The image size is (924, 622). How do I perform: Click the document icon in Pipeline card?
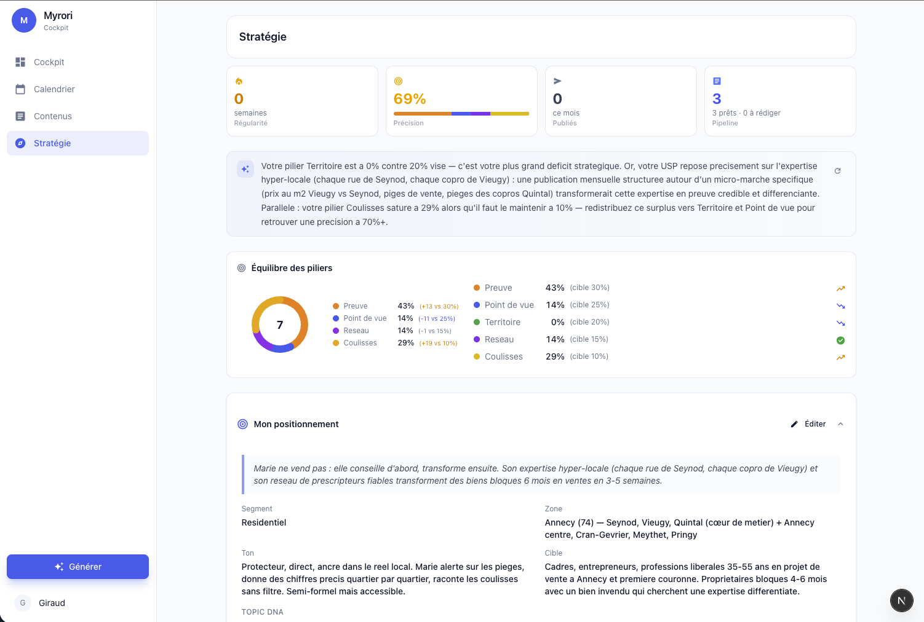click(x=717, y=81)
